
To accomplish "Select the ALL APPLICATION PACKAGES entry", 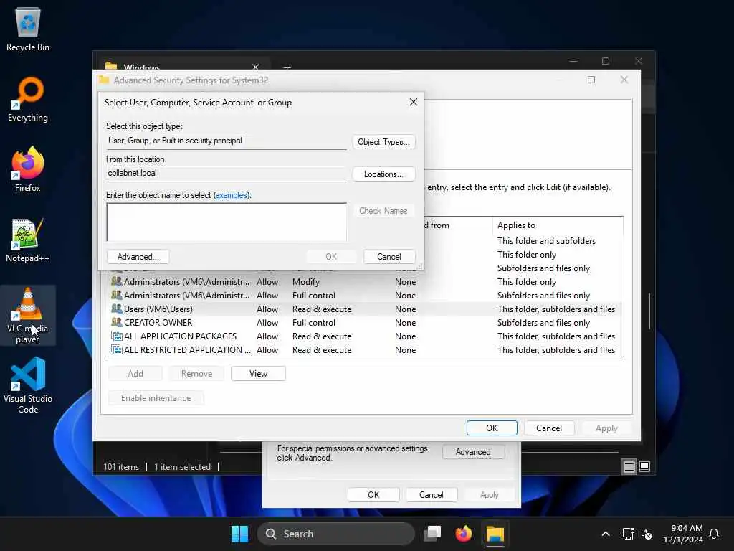I will (x=365, y=336).
